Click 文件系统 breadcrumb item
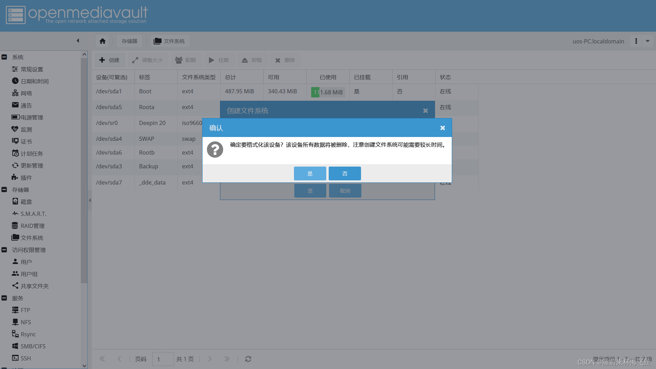 click(170, 41)
